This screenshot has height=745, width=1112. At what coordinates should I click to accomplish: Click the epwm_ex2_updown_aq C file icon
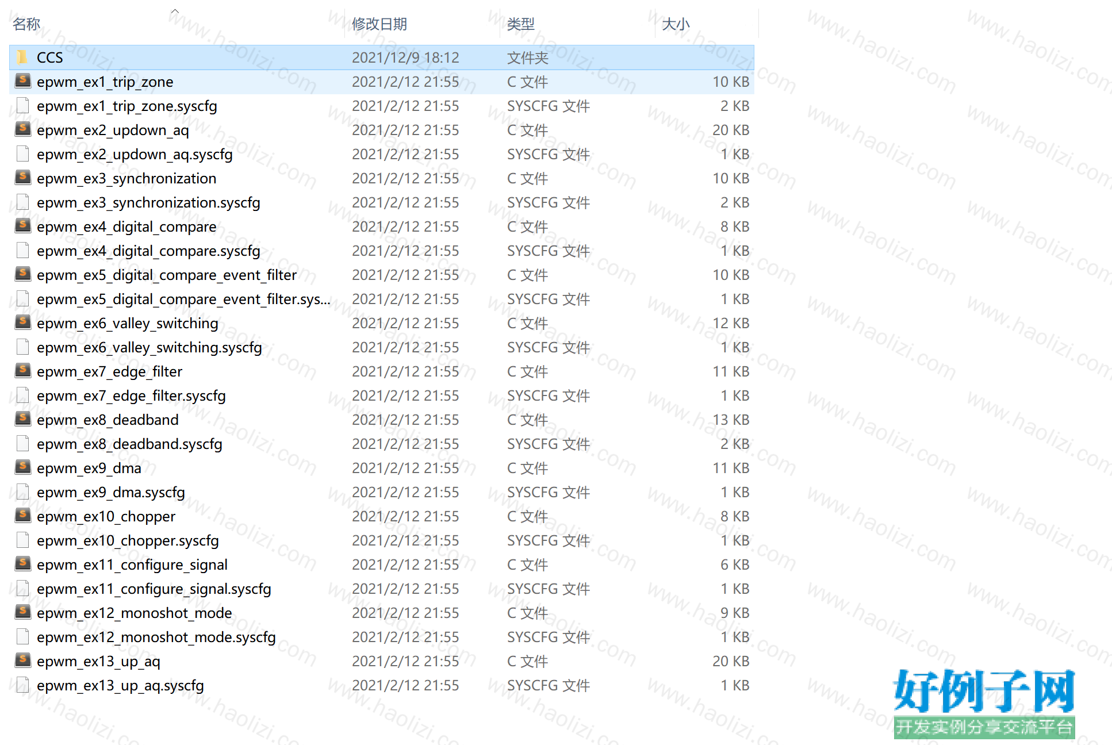point(22,129)
